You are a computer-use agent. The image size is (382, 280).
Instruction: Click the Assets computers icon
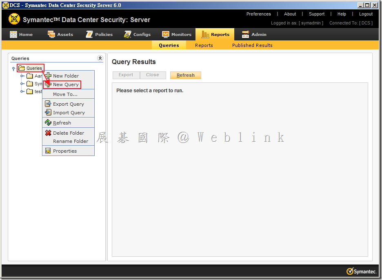(x=51, y=34)
